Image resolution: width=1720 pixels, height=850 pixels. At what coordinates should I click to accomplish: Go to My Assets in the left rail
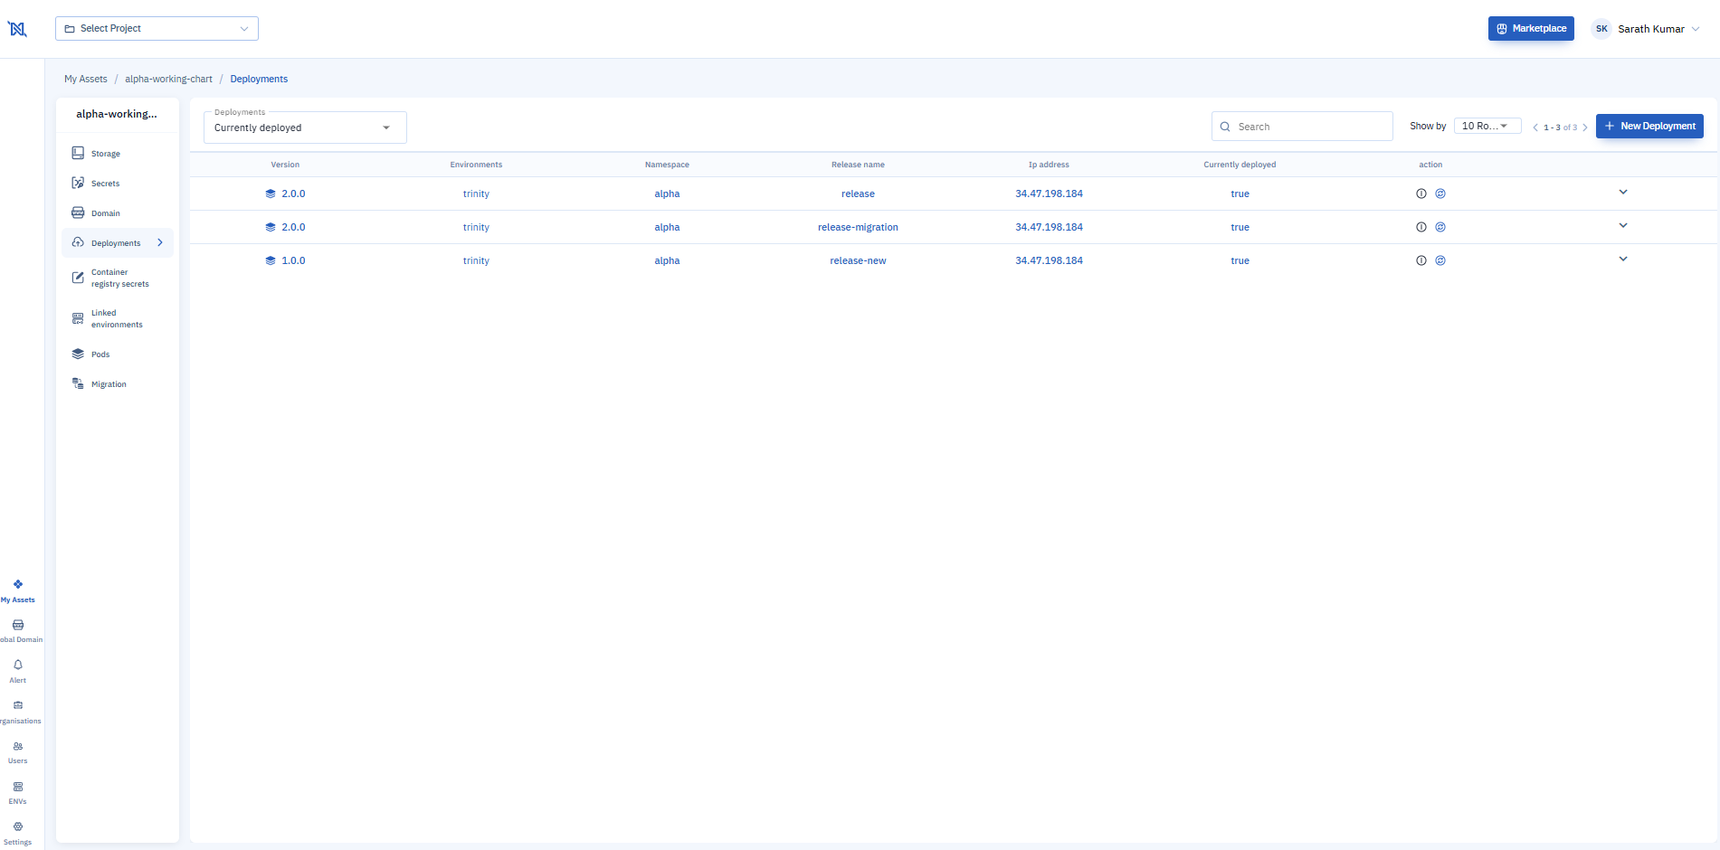pyautogui.click(x=18, y=591)
